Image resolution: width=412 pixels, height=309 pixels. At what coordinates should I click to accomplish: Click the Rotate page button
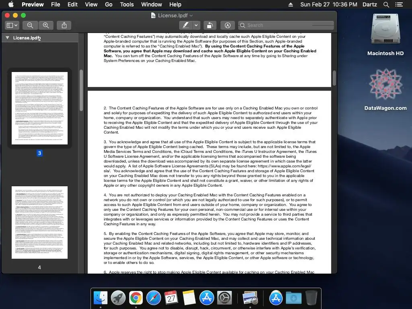pos(210,25)
